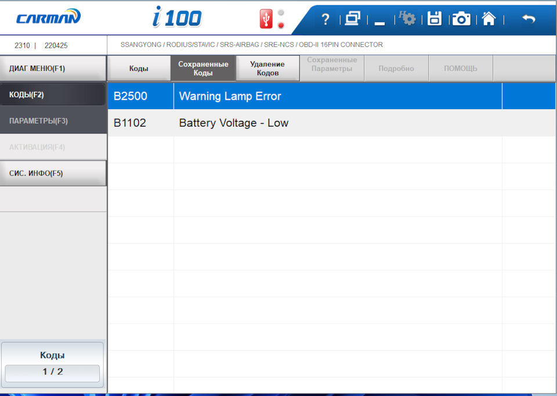Capture screen with the camera icon
The height and width of the screenshot is (396, 557).
point(461,19)
